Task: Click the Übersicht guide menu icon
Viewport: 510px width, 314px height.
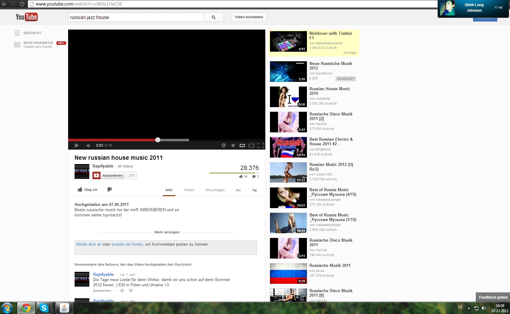Action: tap(17, 33)
